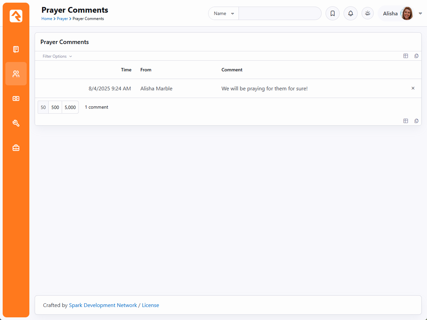Open the People sidebar section icon

[x=16, y=74]
